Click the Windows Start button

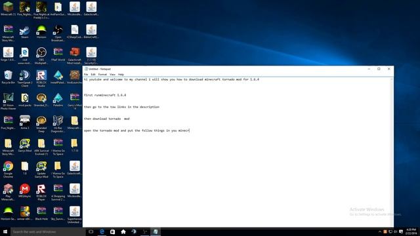tap(5, 231)
